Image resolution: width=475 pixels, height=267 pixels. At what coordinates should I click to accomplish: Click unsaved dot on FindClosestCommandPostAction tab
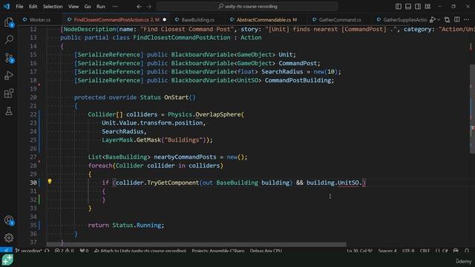(x=165, y=20)
